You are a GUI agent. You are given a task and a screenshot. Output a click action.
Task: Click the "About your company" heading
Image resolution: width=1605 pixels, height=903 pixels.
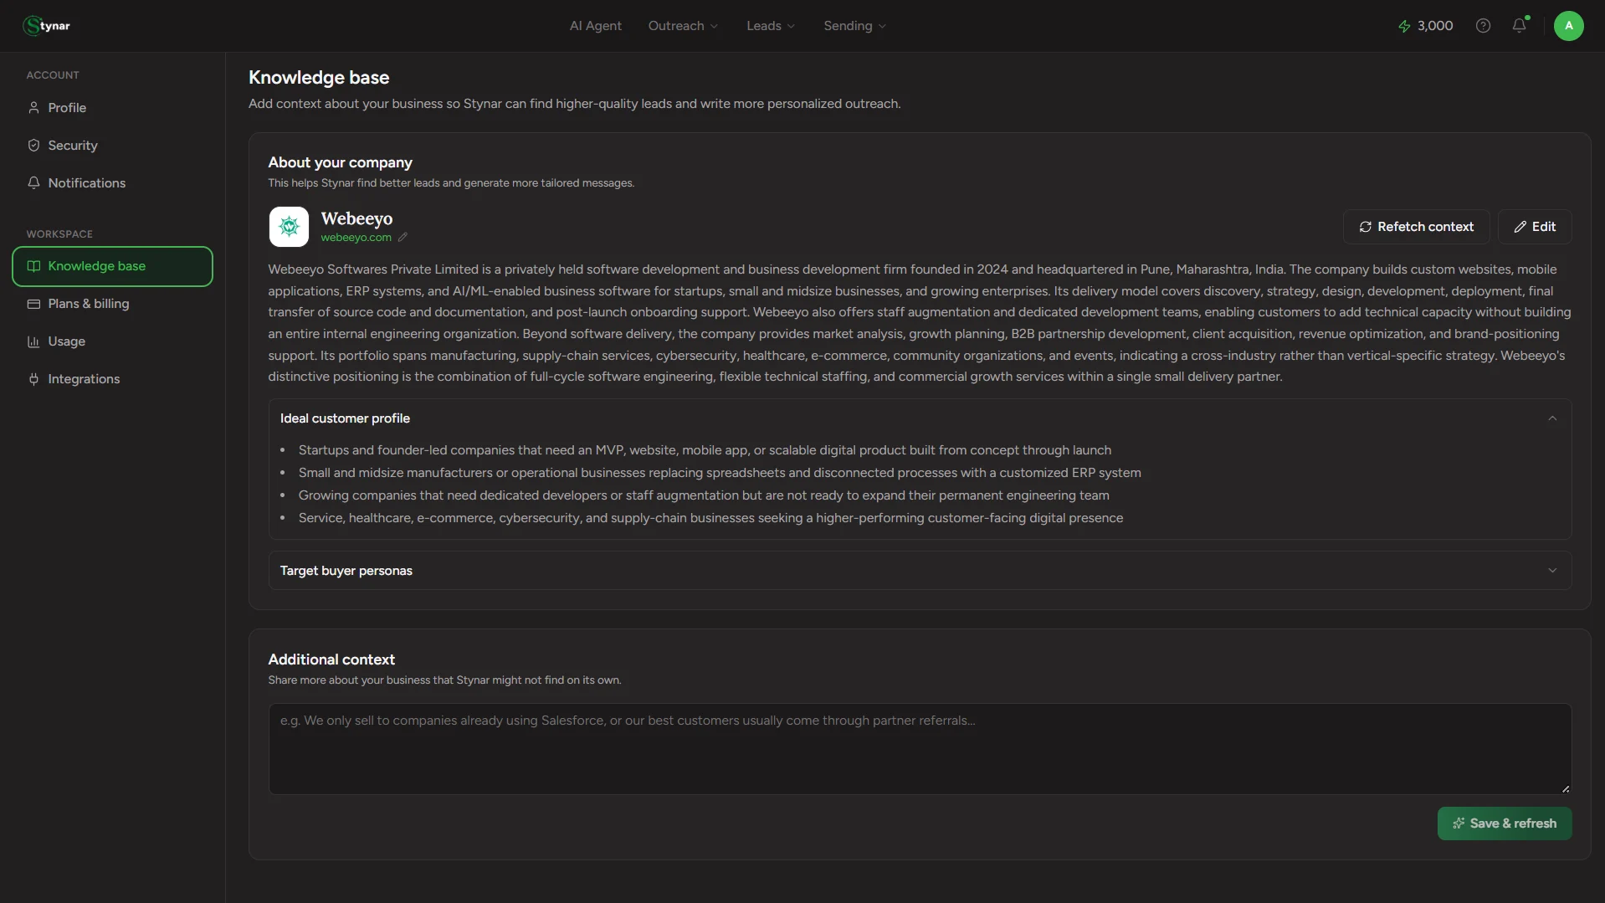(340, 162)
